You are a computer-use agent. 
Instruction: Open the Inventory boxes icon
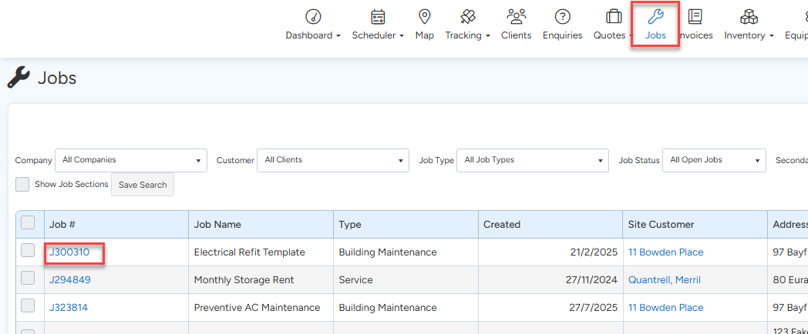[748, 17]
